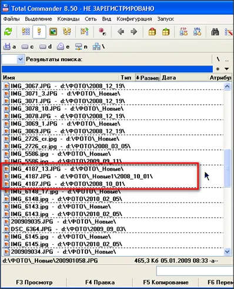
Task: Select the full details view icon
Action: coord(39,32)
